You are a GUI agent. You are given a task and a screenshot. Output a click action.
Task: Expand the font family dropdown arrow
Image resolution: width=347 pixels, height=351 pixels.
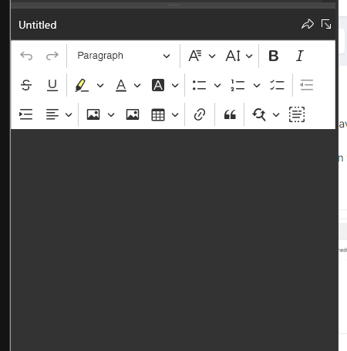tap(212, 56)
